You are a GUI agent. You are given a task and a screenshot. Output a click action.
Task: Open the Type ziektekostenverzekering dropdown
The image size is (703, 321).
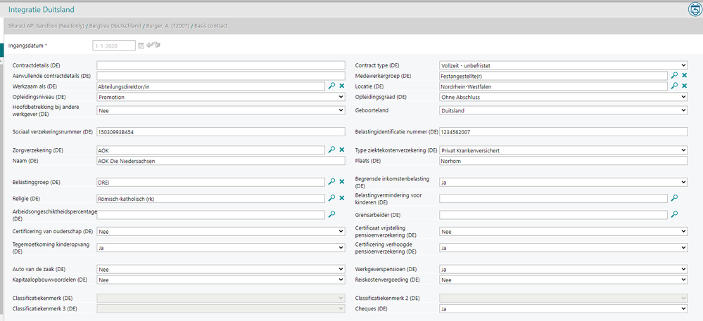point(563,150)
